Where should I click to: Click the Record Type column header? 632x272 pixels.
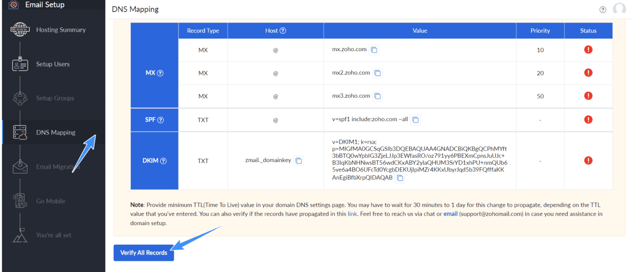coord(203,31)
